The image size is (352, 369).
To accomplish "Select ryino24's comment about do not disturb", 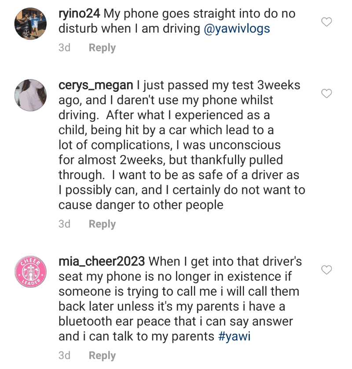I will click(x=177, y=21).
